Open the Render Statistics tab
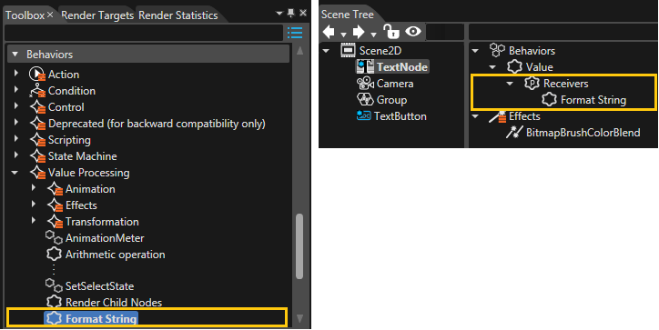The height and width of the screenshot is (330, 659). coord(178,15)
